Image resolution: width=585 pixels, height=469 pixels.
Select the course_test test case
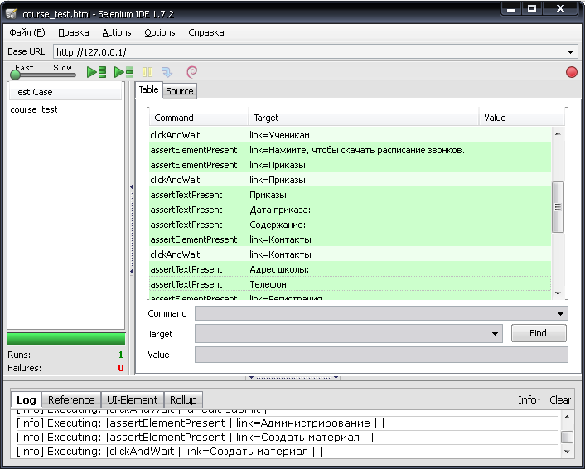point(34,109)
